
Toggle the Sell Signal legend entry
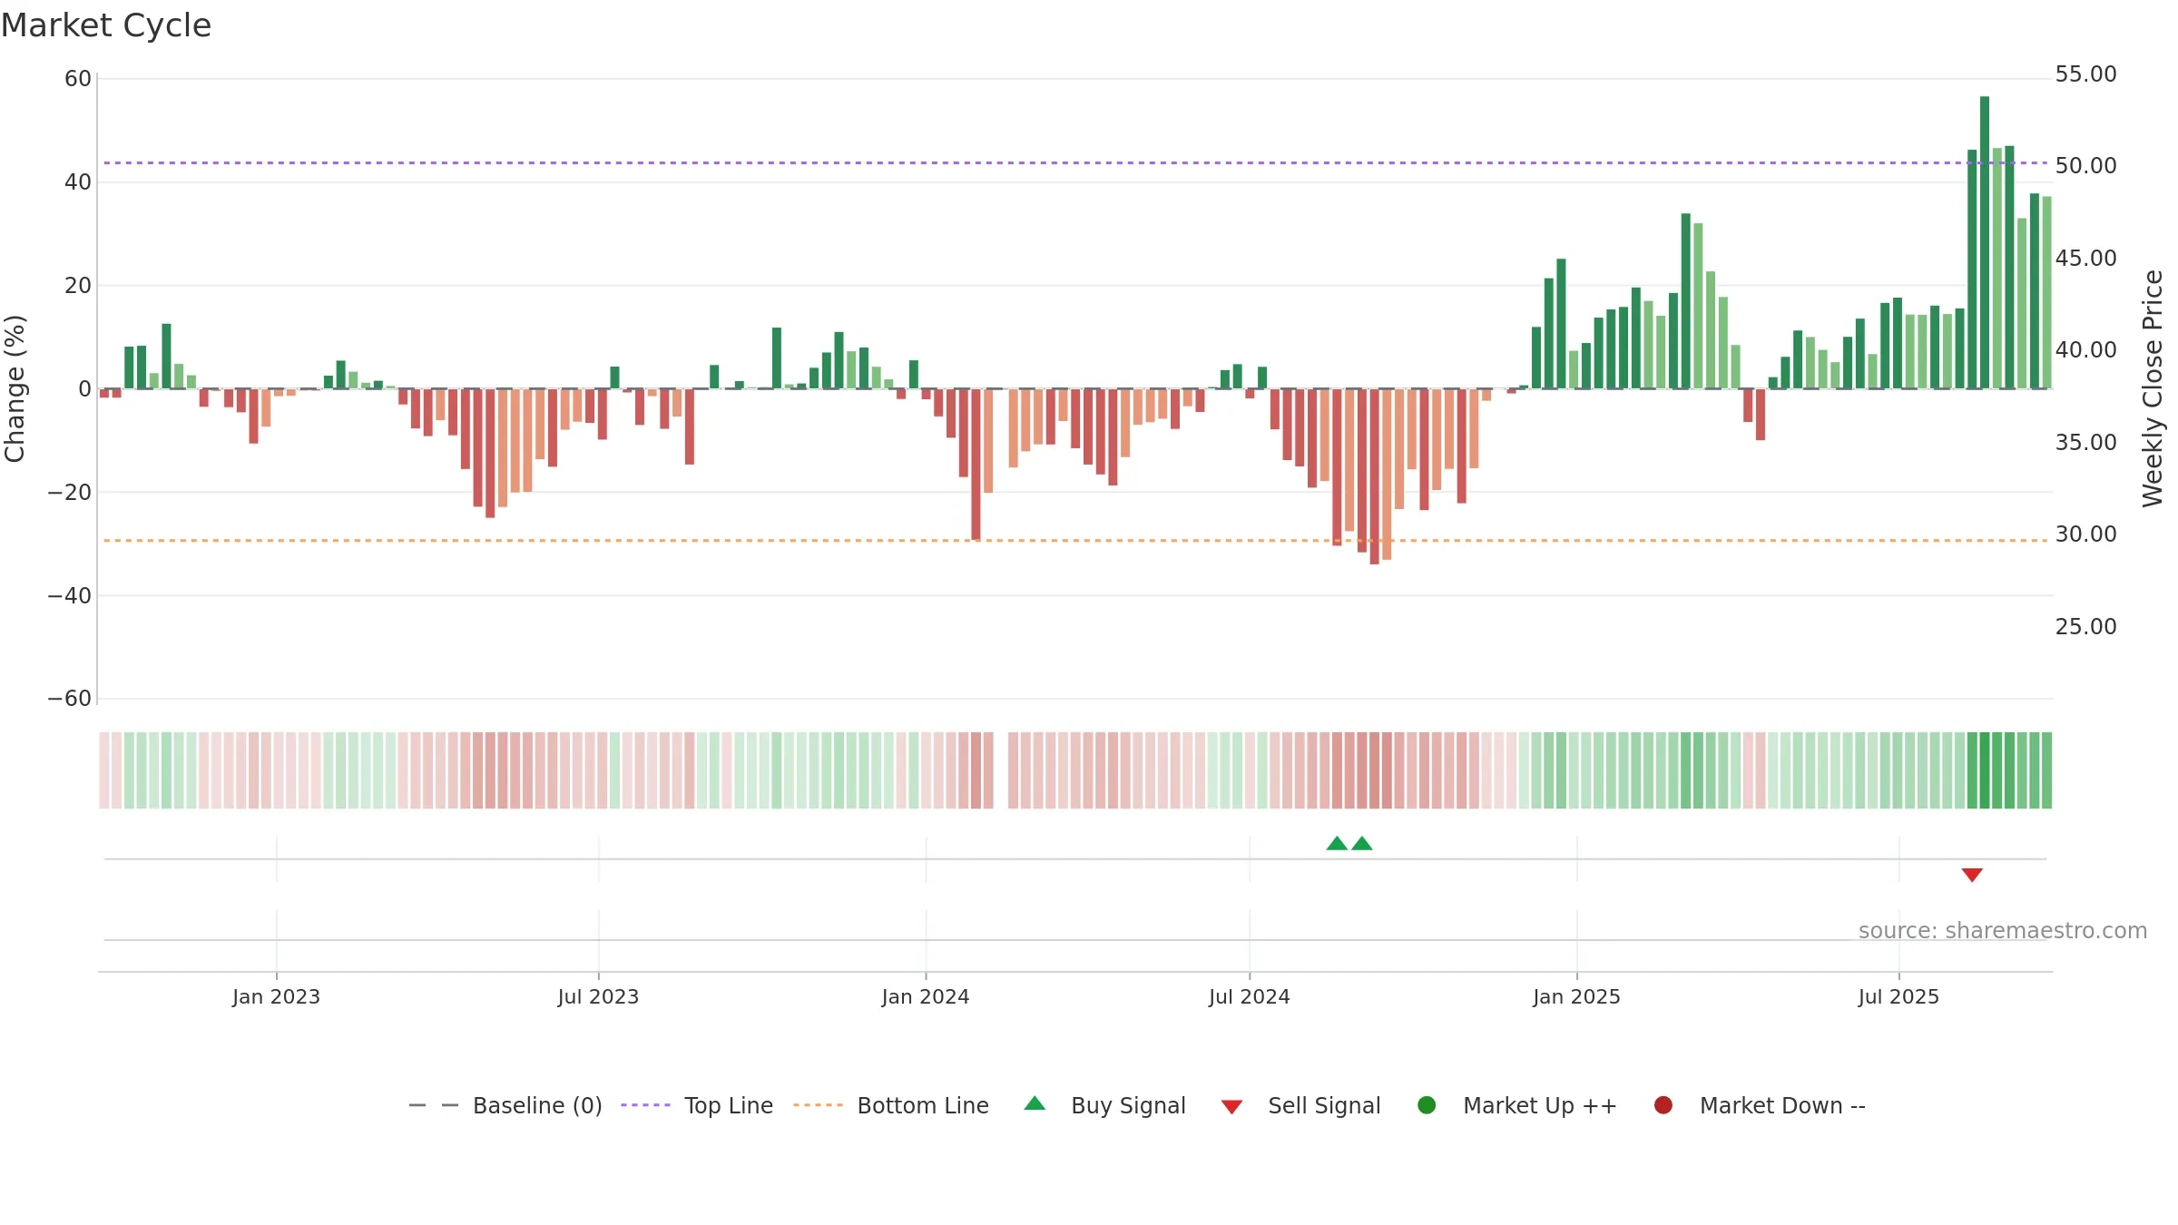1300,1105
